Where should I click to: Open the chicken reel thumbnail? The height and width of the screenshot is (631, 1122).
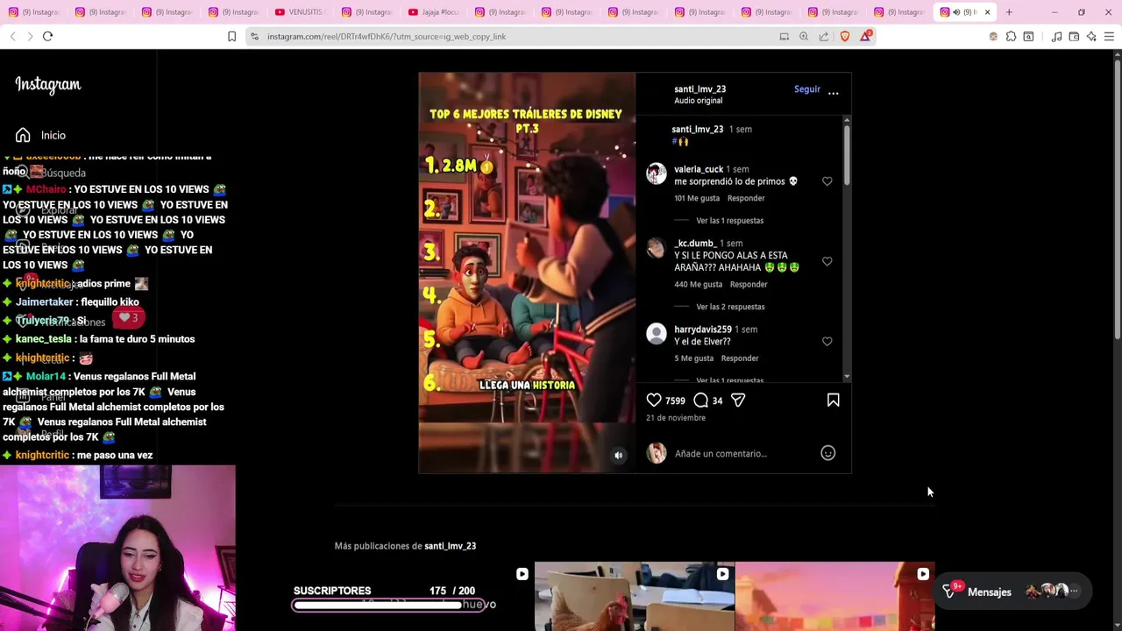pos(635,596)
